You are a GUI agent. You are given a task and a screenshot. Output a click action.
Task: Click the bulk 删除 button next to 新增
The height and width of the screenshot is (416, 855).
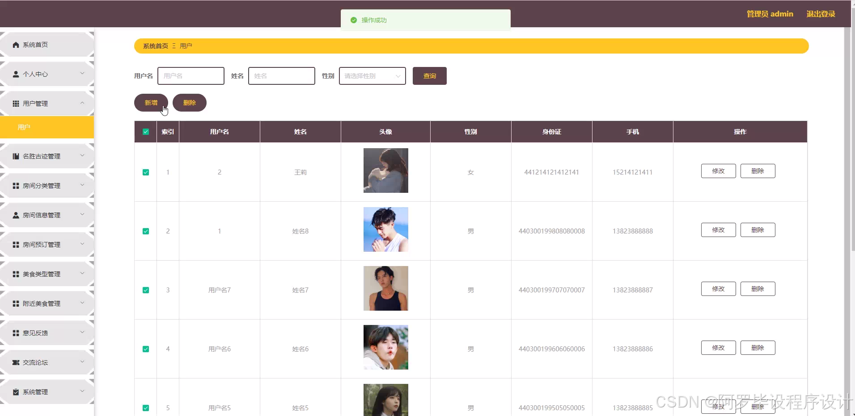click(190, 103)
